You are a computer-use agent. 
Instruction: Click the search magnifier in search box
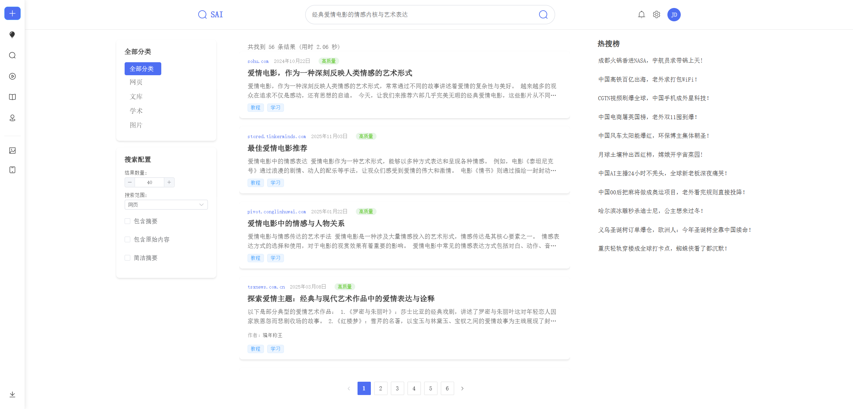click(x=543, y=15)
